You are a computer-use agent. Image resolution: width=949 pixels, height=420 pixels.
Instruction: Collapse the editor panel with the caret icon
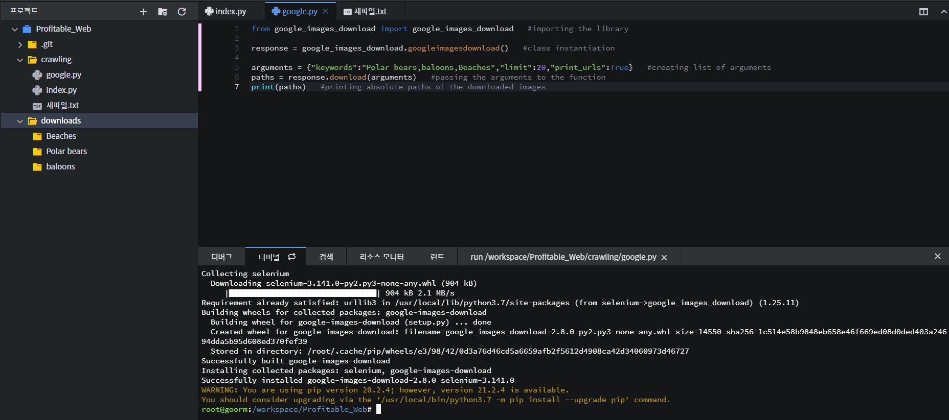click(x=943, y=12)
